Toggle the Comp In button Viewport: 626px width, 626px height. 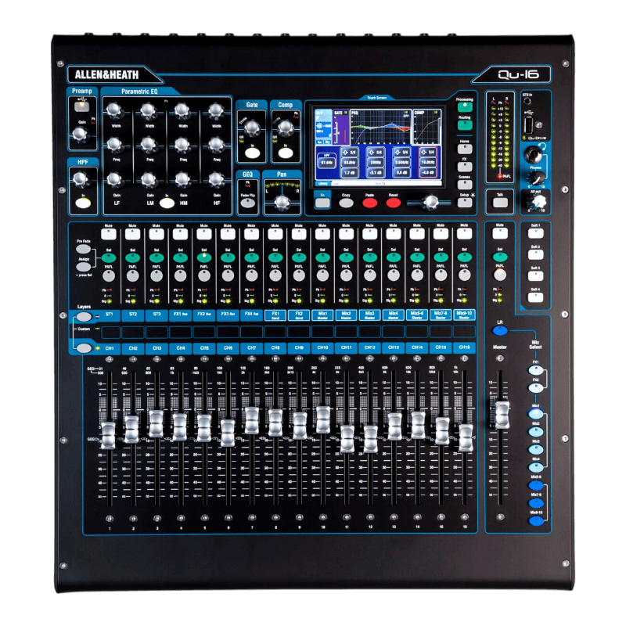286,153
